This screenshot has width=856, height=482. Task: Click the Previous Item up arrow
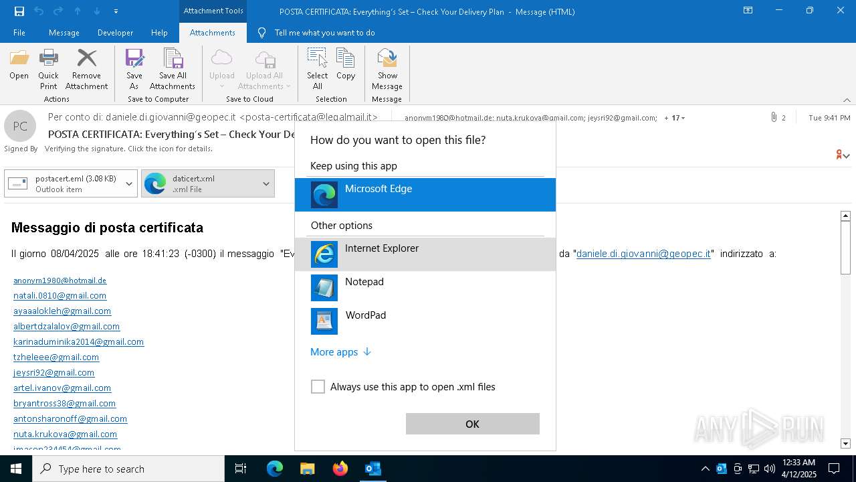78,11
